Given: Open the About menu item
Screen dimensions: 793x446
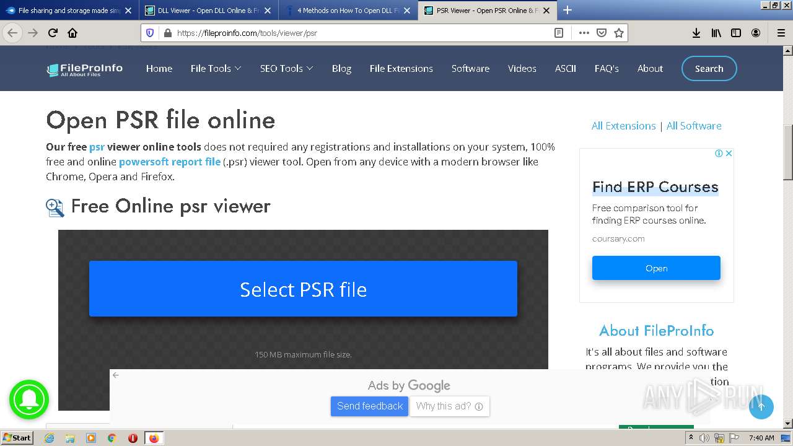Looking at the screenshot, I should 650,69.
